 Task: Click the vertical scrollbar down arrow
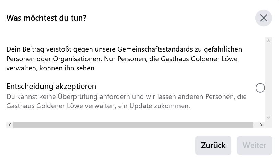tap(268, 118)
